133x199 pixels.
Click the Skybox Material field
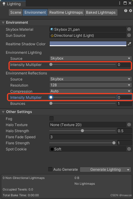pyautogui.click(x=88, y=29)
